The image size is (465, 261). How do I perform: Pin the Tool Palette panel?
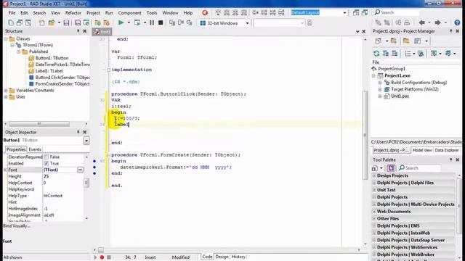[x=450, y=159]
